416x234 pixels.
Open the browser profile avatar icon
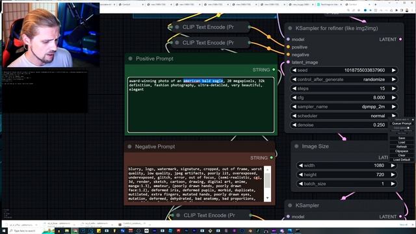click(x=407, y=10)
